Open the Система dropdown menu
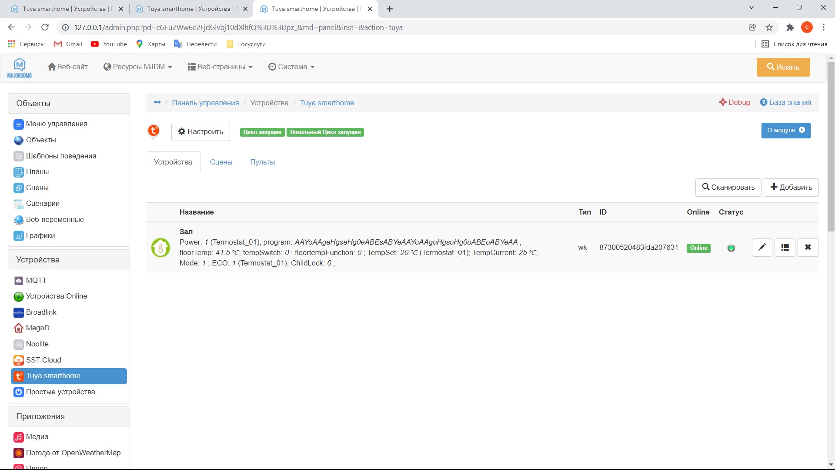 [x=291, y=67]
